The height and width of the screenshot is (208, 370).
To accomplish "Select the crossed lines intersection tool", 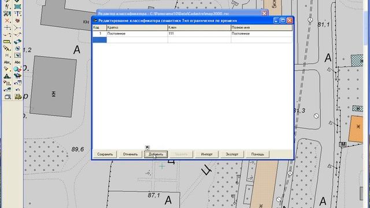I will tap(8, 28).
